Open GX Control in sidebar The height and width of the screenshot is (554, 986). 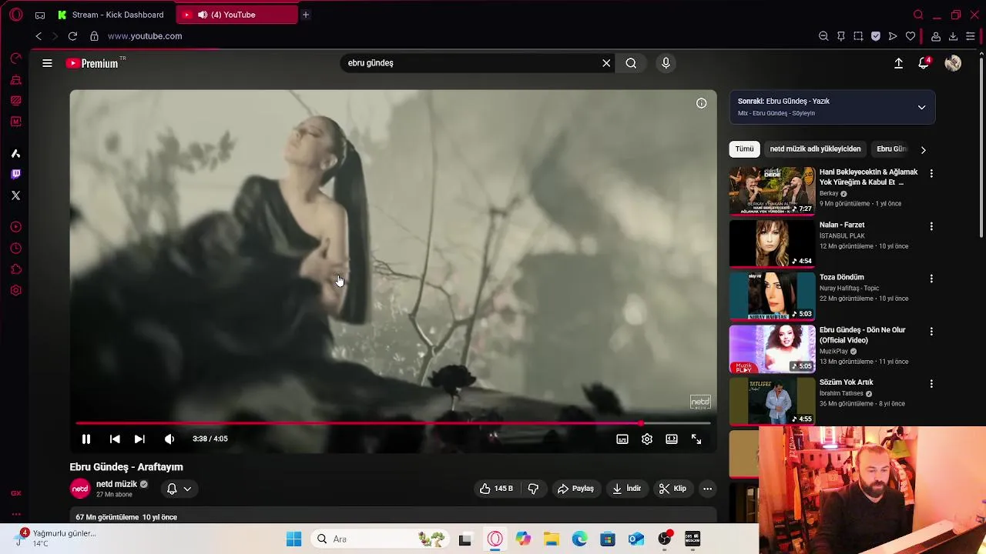pos(15,58)
